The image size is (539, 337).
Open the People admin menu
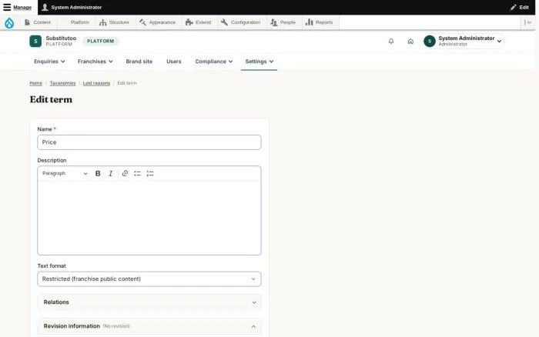click(x=283, y=22)
